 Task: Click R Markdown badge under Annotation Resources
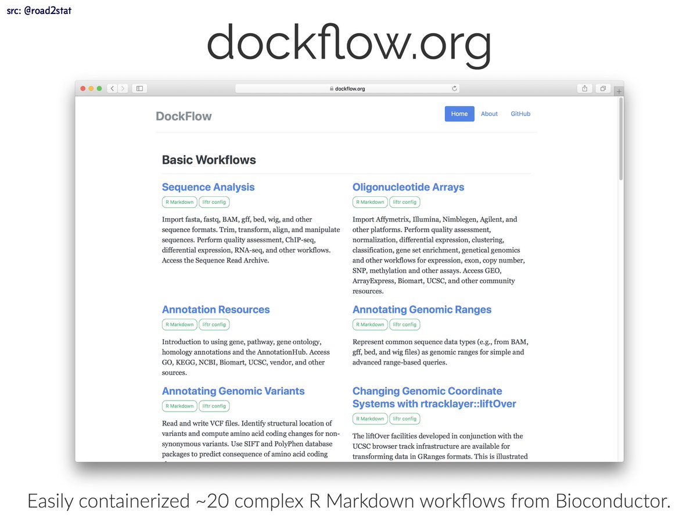point(179,324)
